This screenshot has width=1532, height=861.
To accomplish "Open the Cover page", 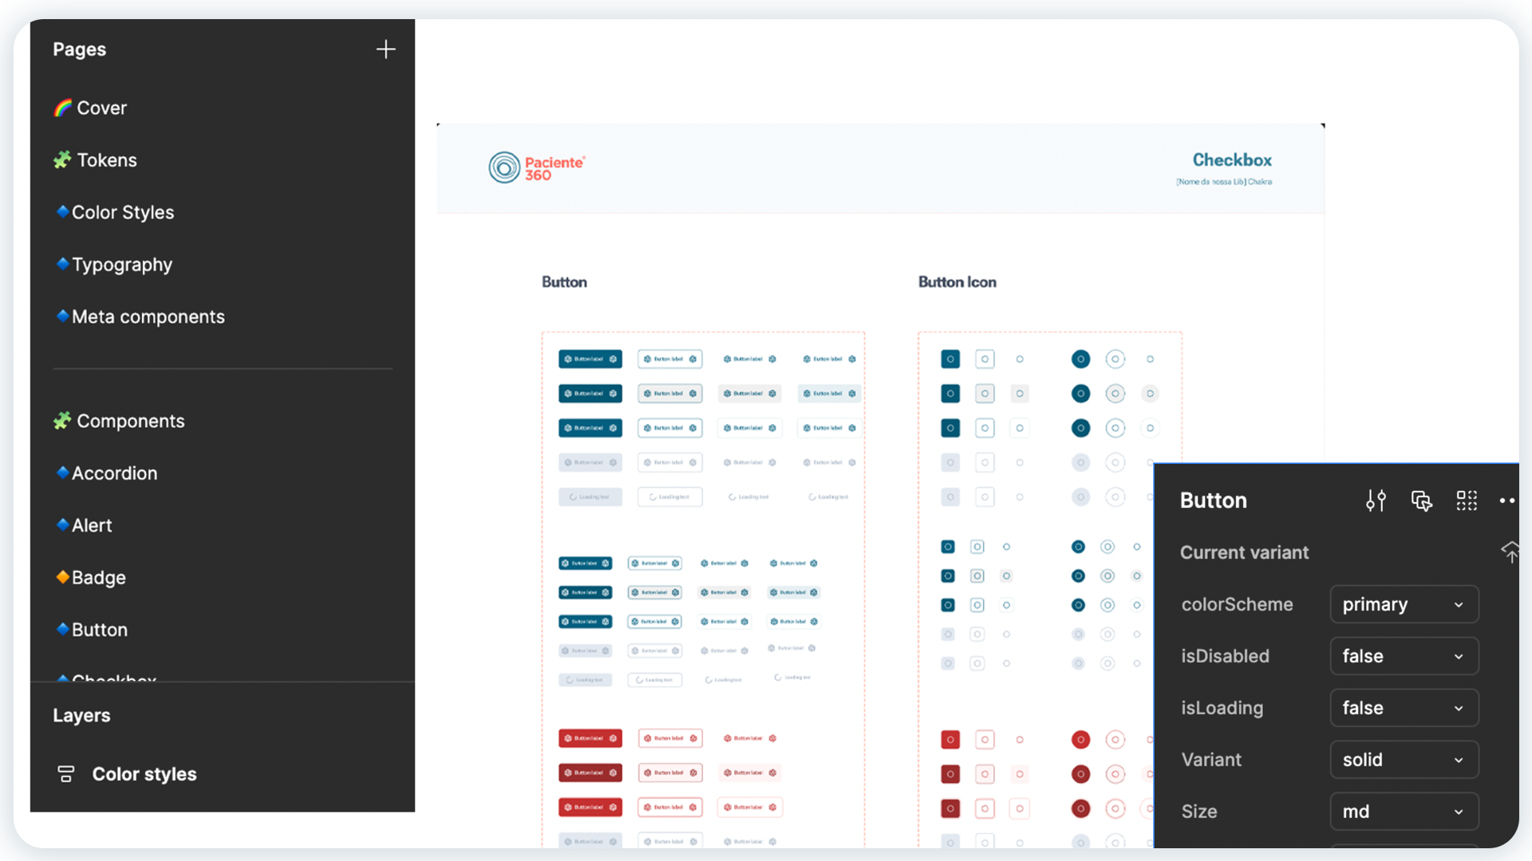I will [x=101, y=108].
